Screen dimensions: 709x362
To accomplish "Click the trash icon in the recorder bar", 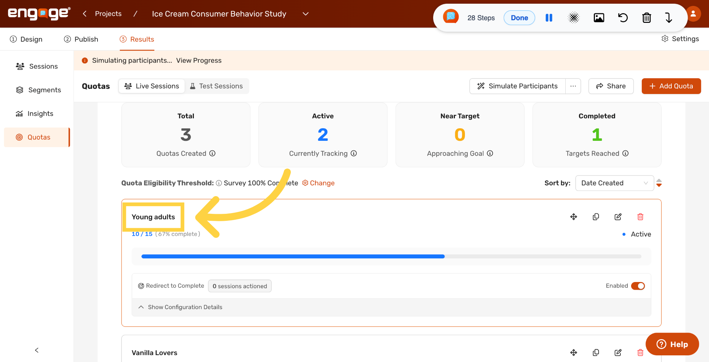I will pos(646,18).
